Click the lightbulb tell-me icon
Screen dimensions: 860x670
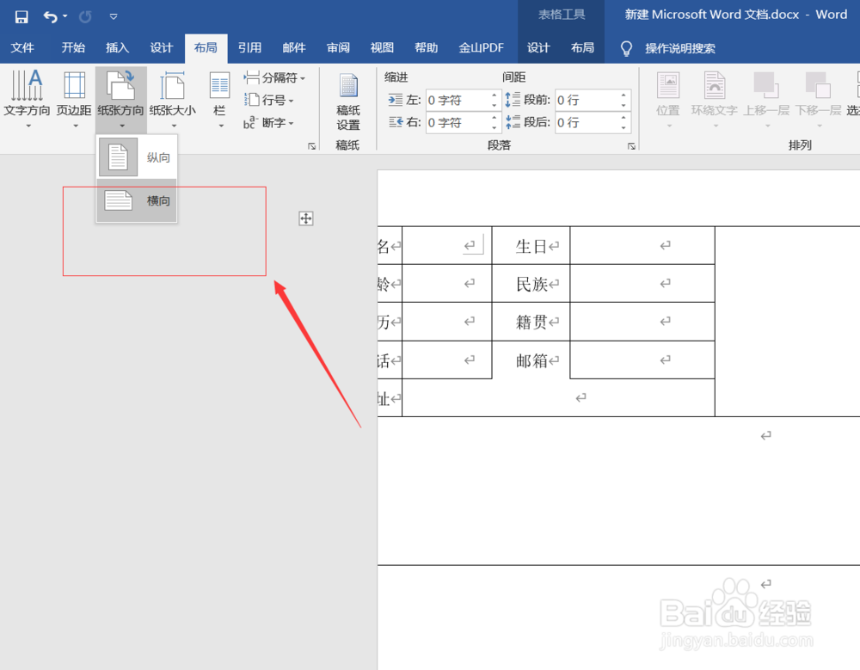coord(626,48)
